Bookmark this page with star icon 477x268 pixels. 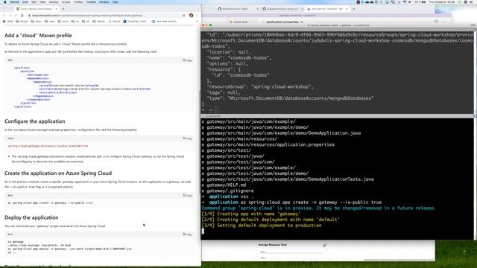point(183,15)
